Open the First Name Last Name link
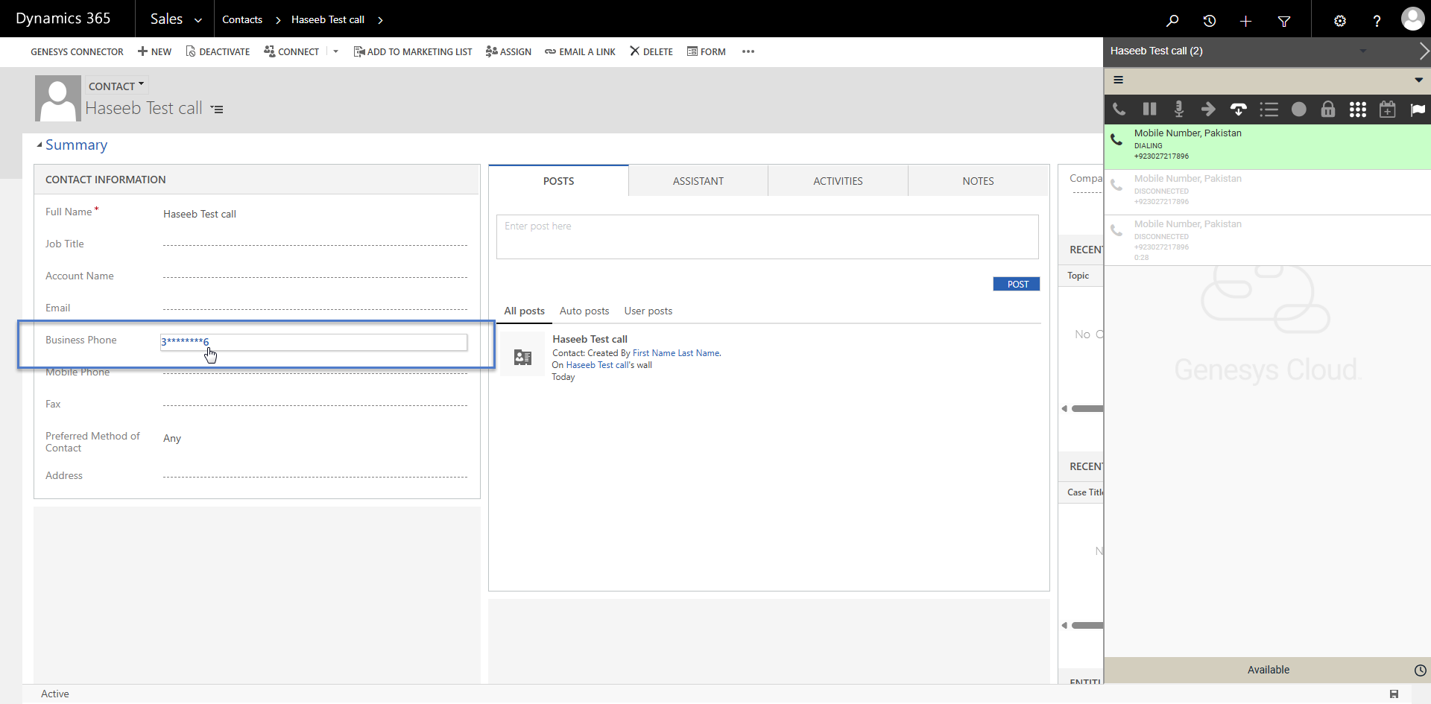The width and height of the screenshot is (1431, 704). pos(676,353)
